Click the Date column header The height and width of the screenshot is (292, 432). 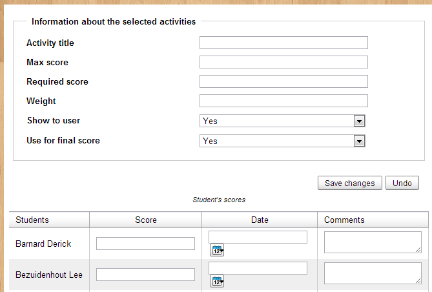tap(260, 220)
